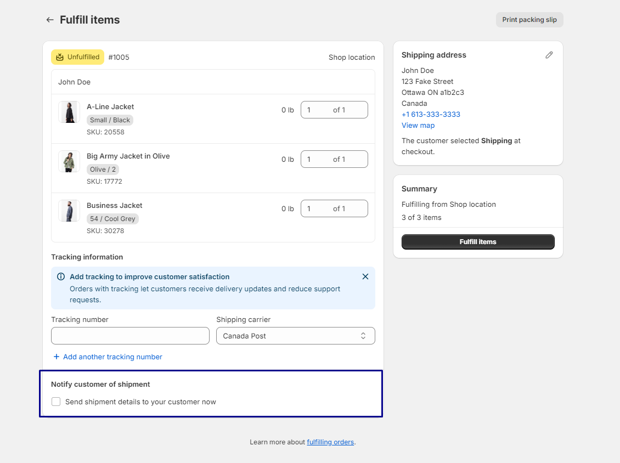The width and height of the screenshot is (620, 463).
Task: Click the Tracking number input field
Action: tap(130, 336)
